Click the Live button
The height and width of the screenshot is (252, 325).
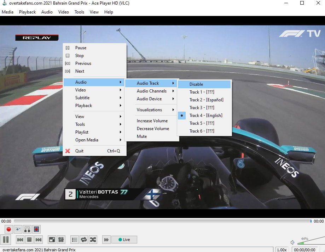click(x=124, y=240)
